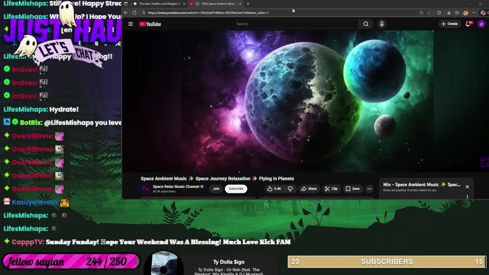489x275 pixels.
Task: Click the browser address bar URL
Action: coord(208,13)
